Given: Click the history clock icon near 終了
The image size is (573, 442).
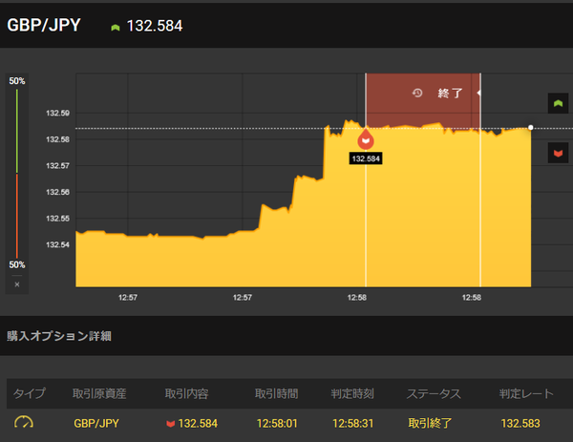Looking at the screenshot, I should [417, 94].
